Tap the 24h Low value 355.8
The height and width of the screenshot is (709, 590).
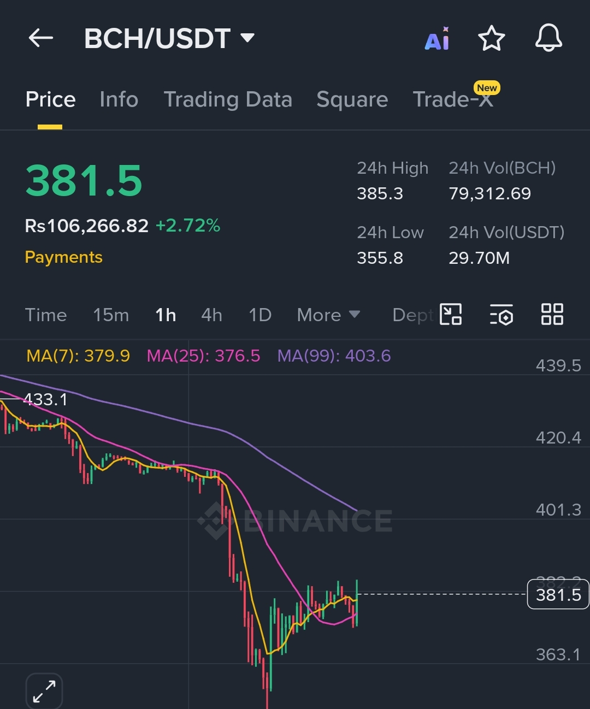click(x=380, y=258)
